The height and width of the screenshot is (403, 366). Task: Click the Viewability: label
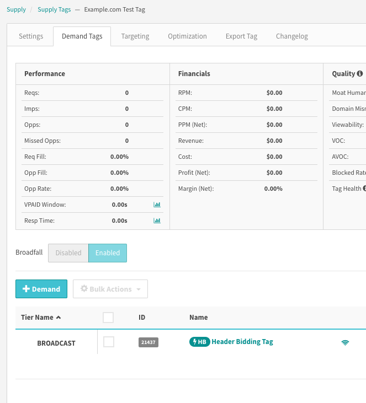click(348, 125)
